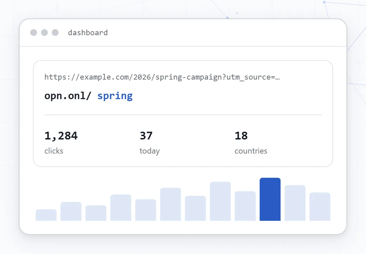Click the long example.com campaign URL
366x254 pixels.
[162, 77]
